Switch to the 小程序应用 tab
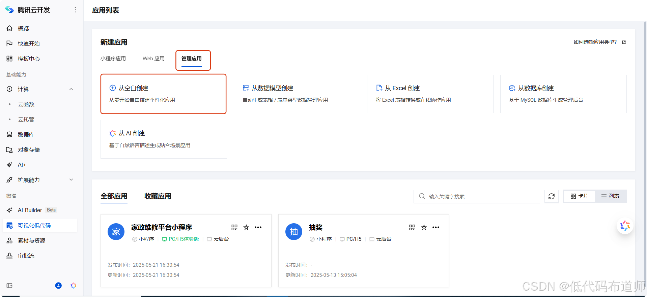Viewport: 647px width, 297px height. click(113, 59)
